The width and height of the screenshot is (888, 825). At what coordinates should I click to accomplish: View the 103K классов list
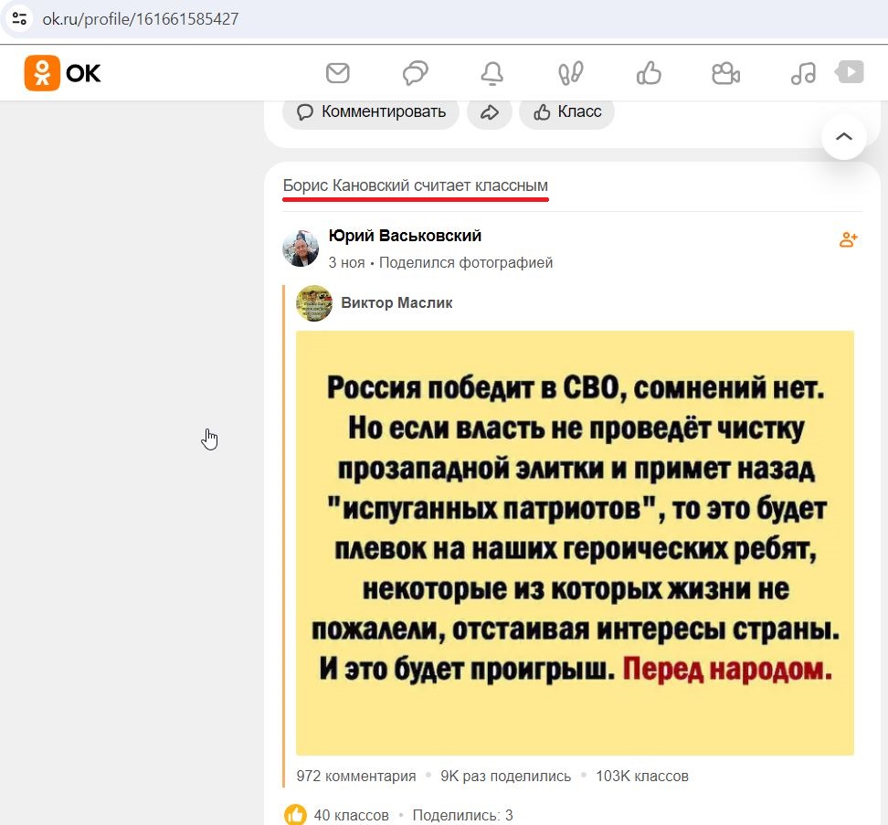[643, 775]
